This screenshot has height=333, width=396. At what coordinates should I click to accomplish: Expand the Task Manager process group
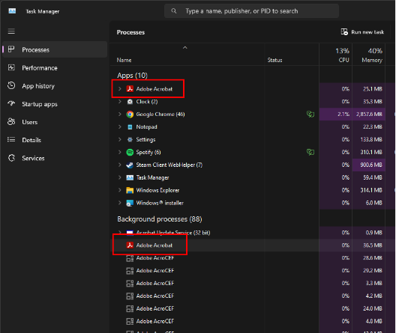[120, 177]
